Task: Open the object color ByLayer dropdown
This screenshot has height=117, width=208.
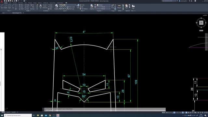Action: [x=103, y=5]
